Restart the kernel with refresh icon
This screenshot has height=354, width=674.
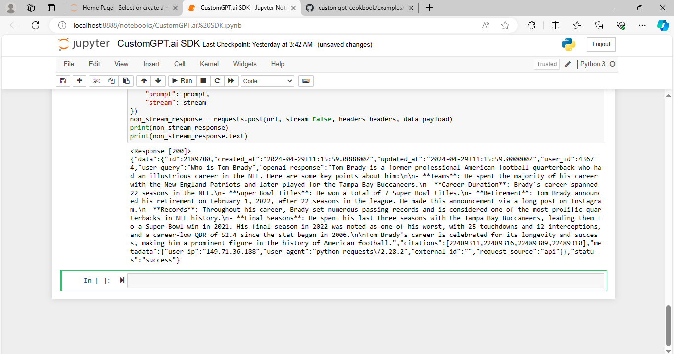(217, 80)
